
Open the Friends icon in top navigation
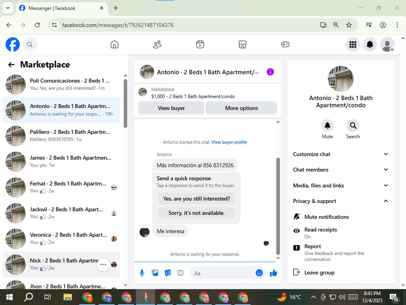(x=157, y=44)
